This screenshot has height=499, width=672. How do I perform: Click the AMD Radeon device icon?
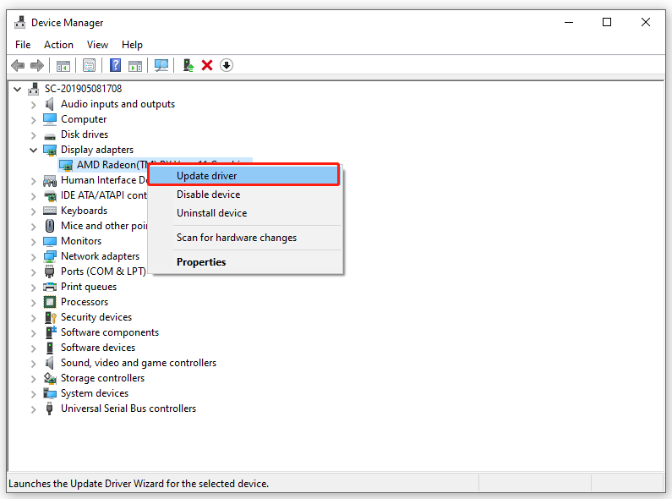point(66,165)
